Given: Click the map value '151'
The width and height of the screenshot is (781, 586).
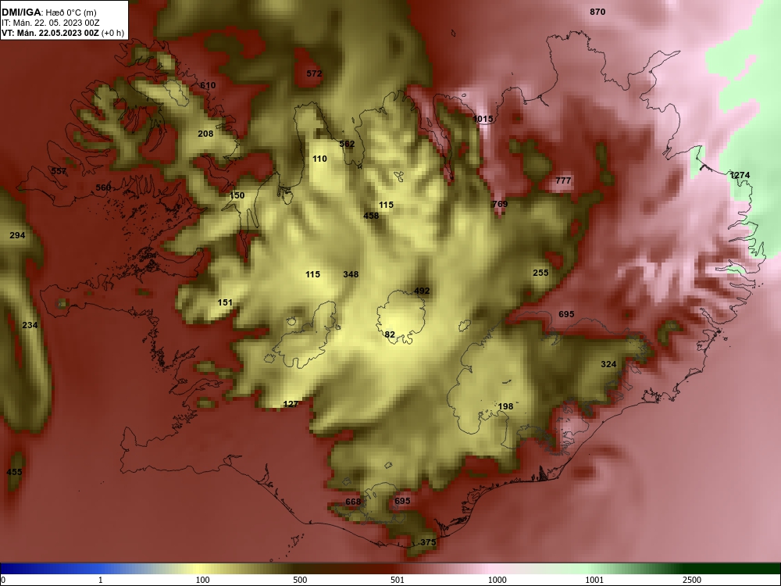Looking at the screenshot, I should coord(225,302).
